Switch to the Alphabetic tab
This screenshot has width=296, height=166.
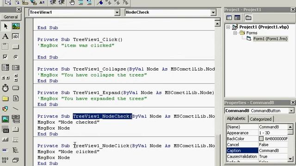[236, 119]
